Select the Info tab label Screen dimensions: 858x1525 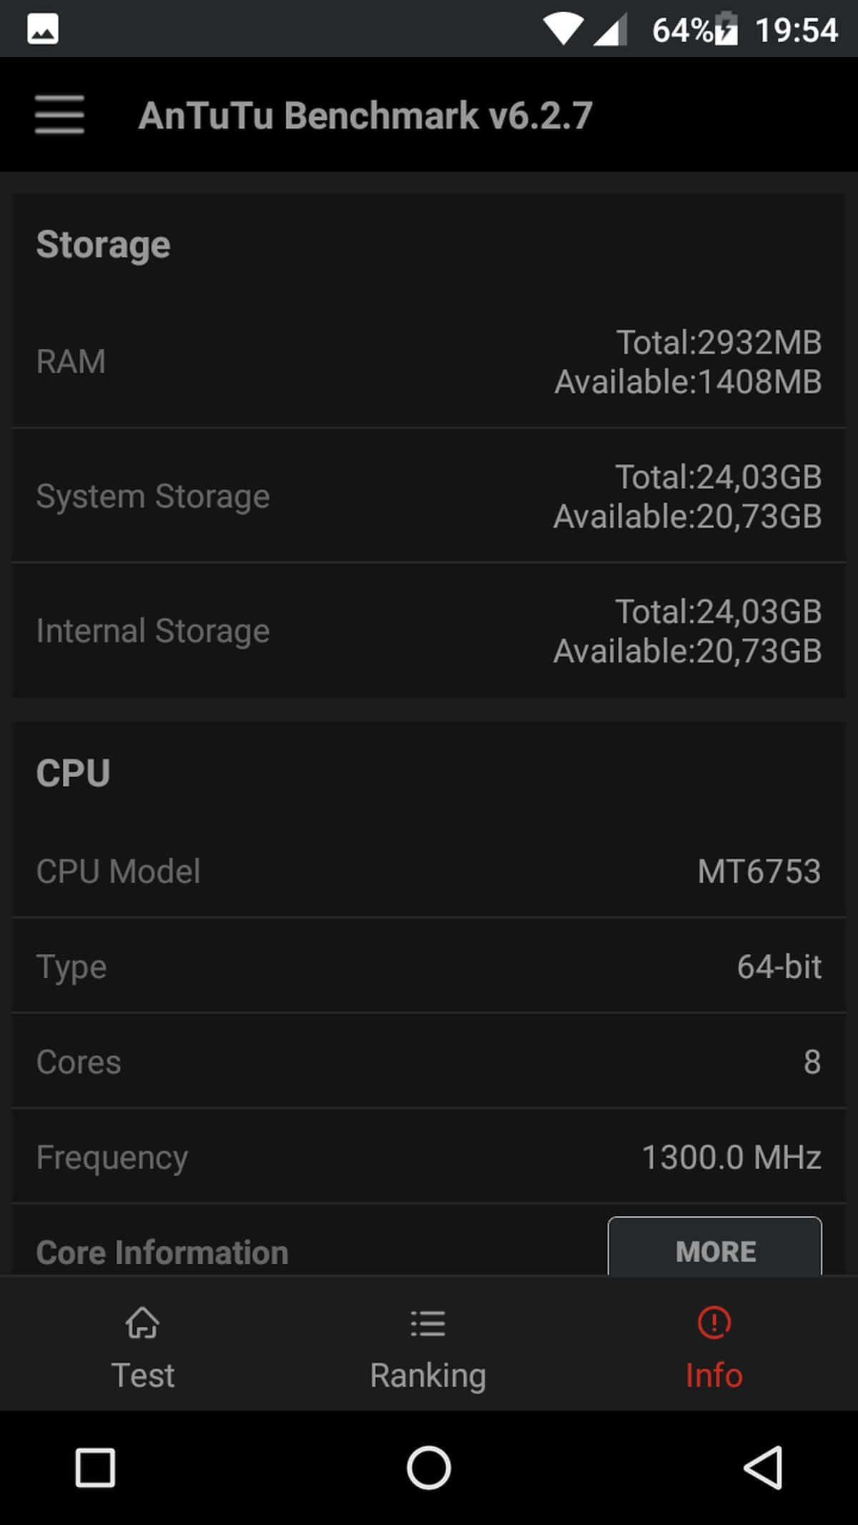[714, 1375]
